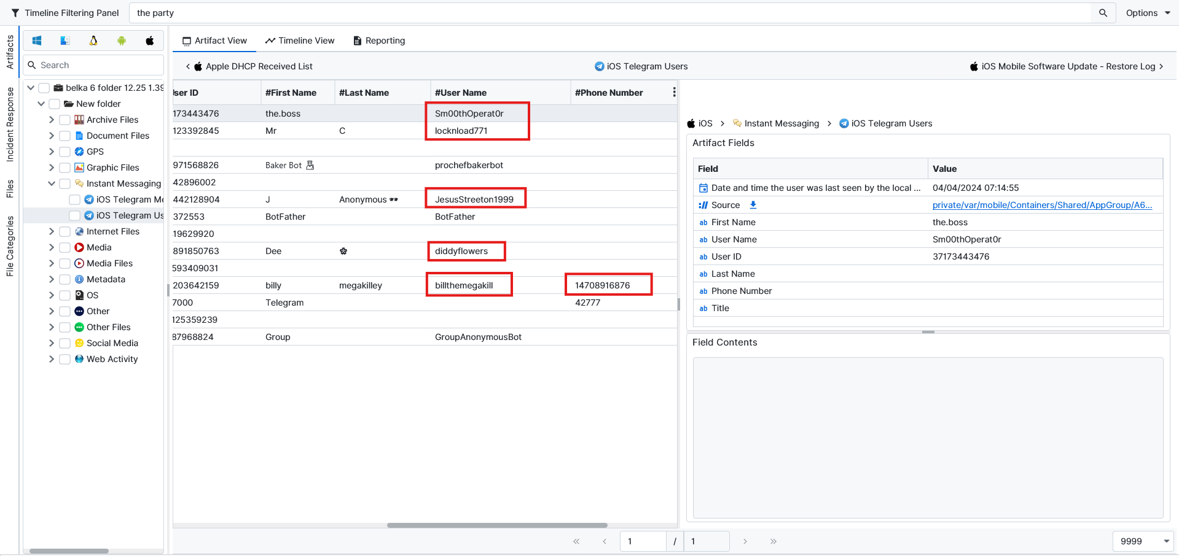1179x556 pixels.
Task: Switch to the Timeline View tab
Action: [300, 41]
